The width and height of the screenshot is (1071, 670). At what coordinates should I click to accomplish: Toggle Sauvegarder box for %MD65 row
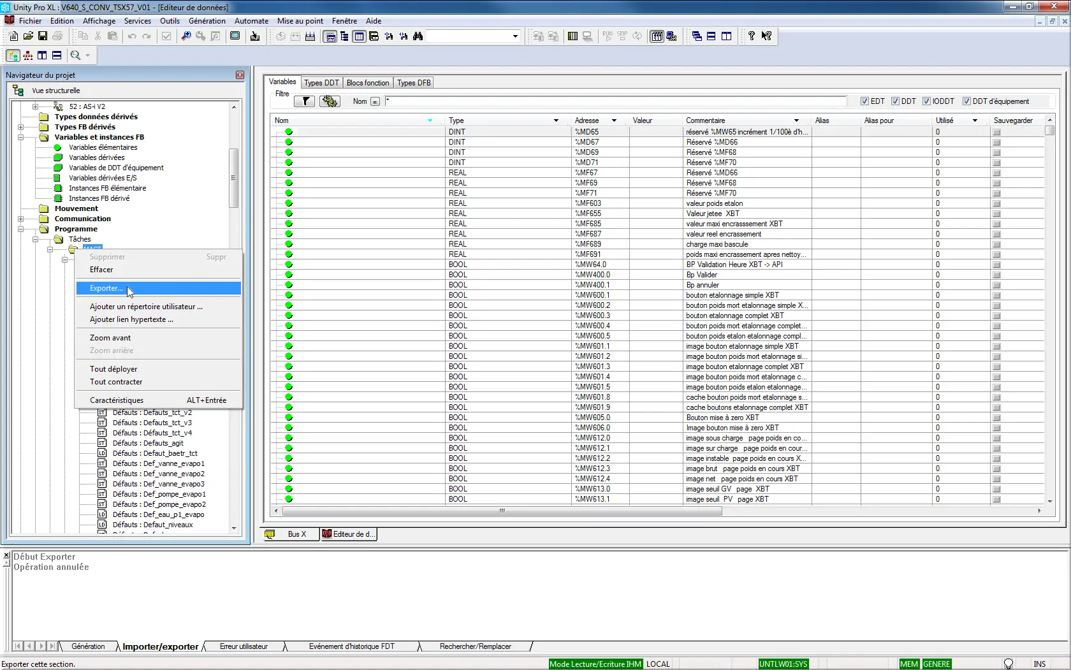[996, 132]
